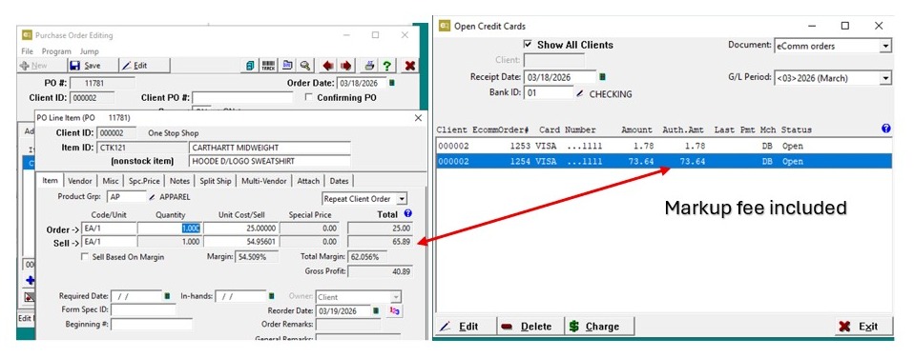
Task: Switch to the Misc tab
Action: click(x=110, y=181)
